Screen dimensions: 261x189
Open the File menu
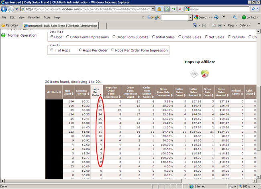coord(4,17)
